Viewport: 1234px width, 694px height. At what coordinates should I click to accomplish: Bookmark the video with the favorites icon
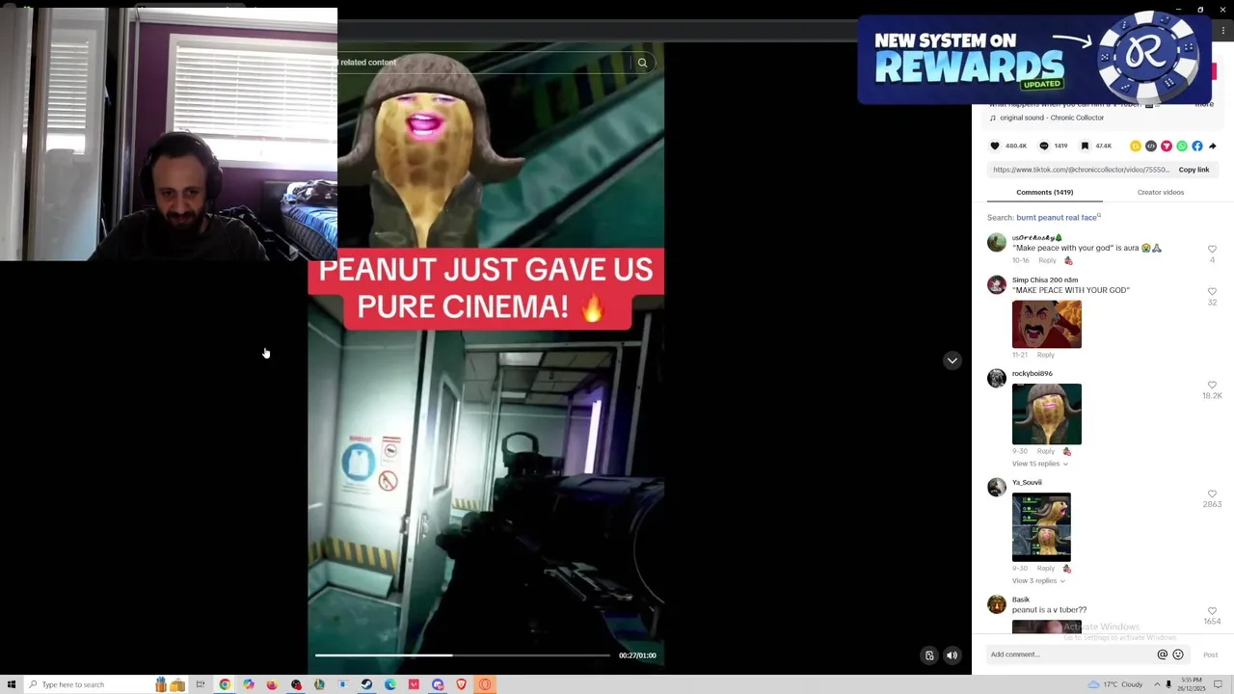(1085, 146)
